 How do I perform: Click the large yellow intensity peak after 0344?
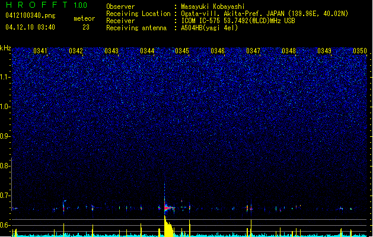[x=168, y=227]
